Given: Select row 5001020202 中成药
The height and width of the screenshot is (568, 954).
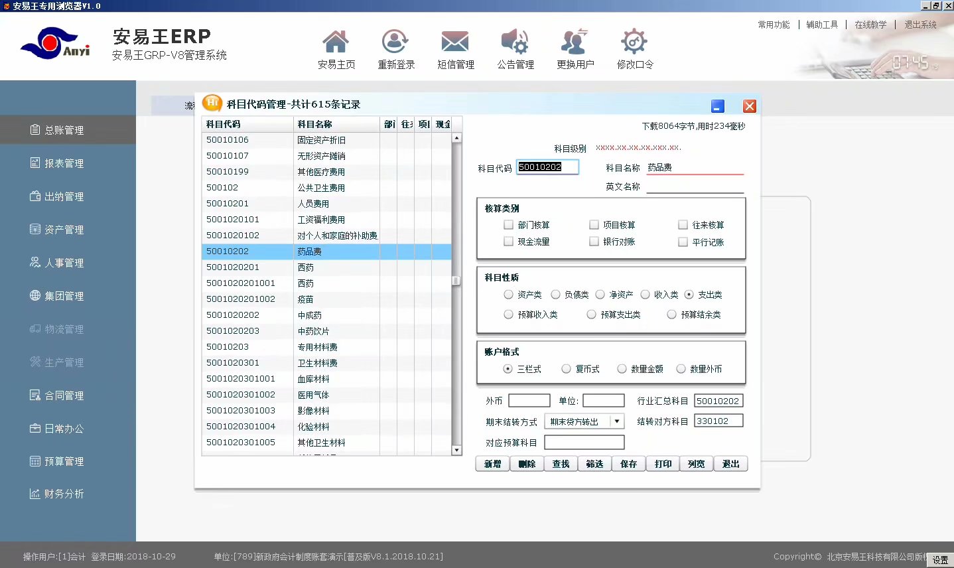Looking at the screenshot, I should [326, 315].
